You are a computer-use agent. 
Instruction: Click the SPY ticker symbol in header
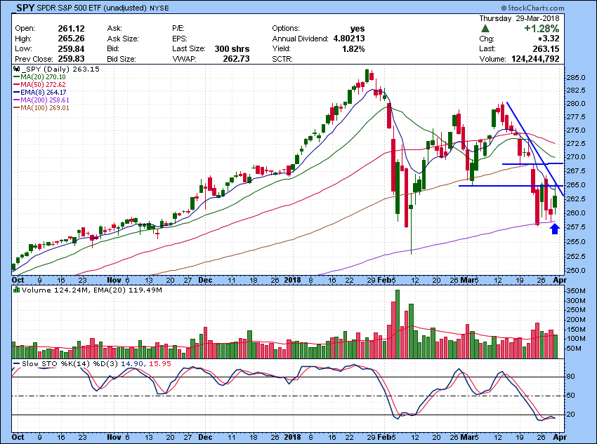pos(25,8)
